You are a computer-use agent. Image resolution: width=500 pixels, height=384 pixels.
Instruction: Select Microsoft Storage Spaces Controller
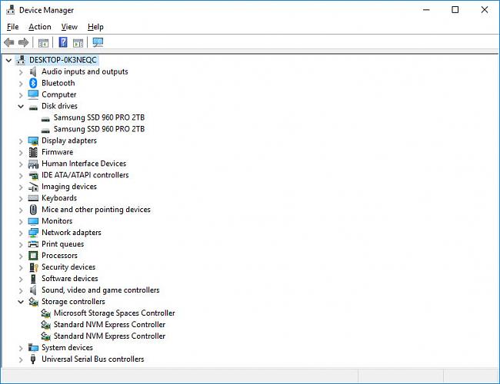[x=114, y=313]
